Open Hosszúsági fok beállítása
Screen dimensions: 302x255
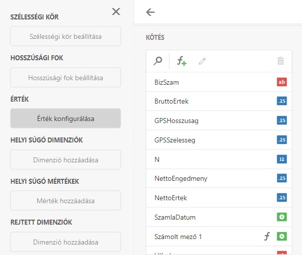coord(65,78)
